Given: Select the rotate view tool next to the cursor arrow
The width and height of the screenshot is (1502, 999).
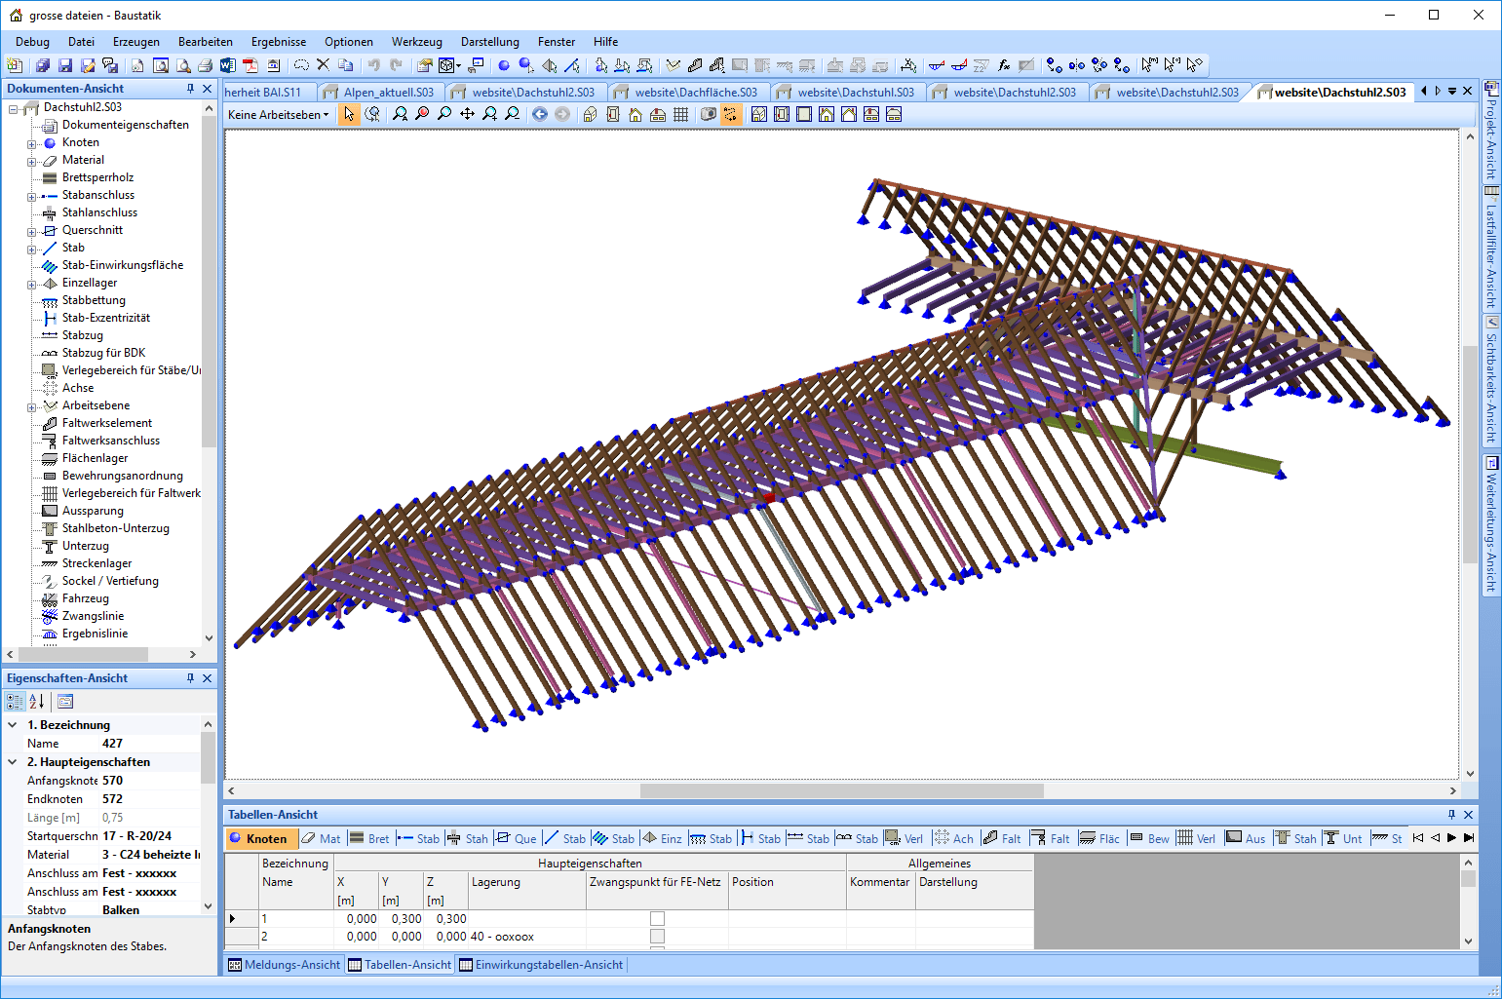Looking at the screenshot, I should tap(372, 114).
